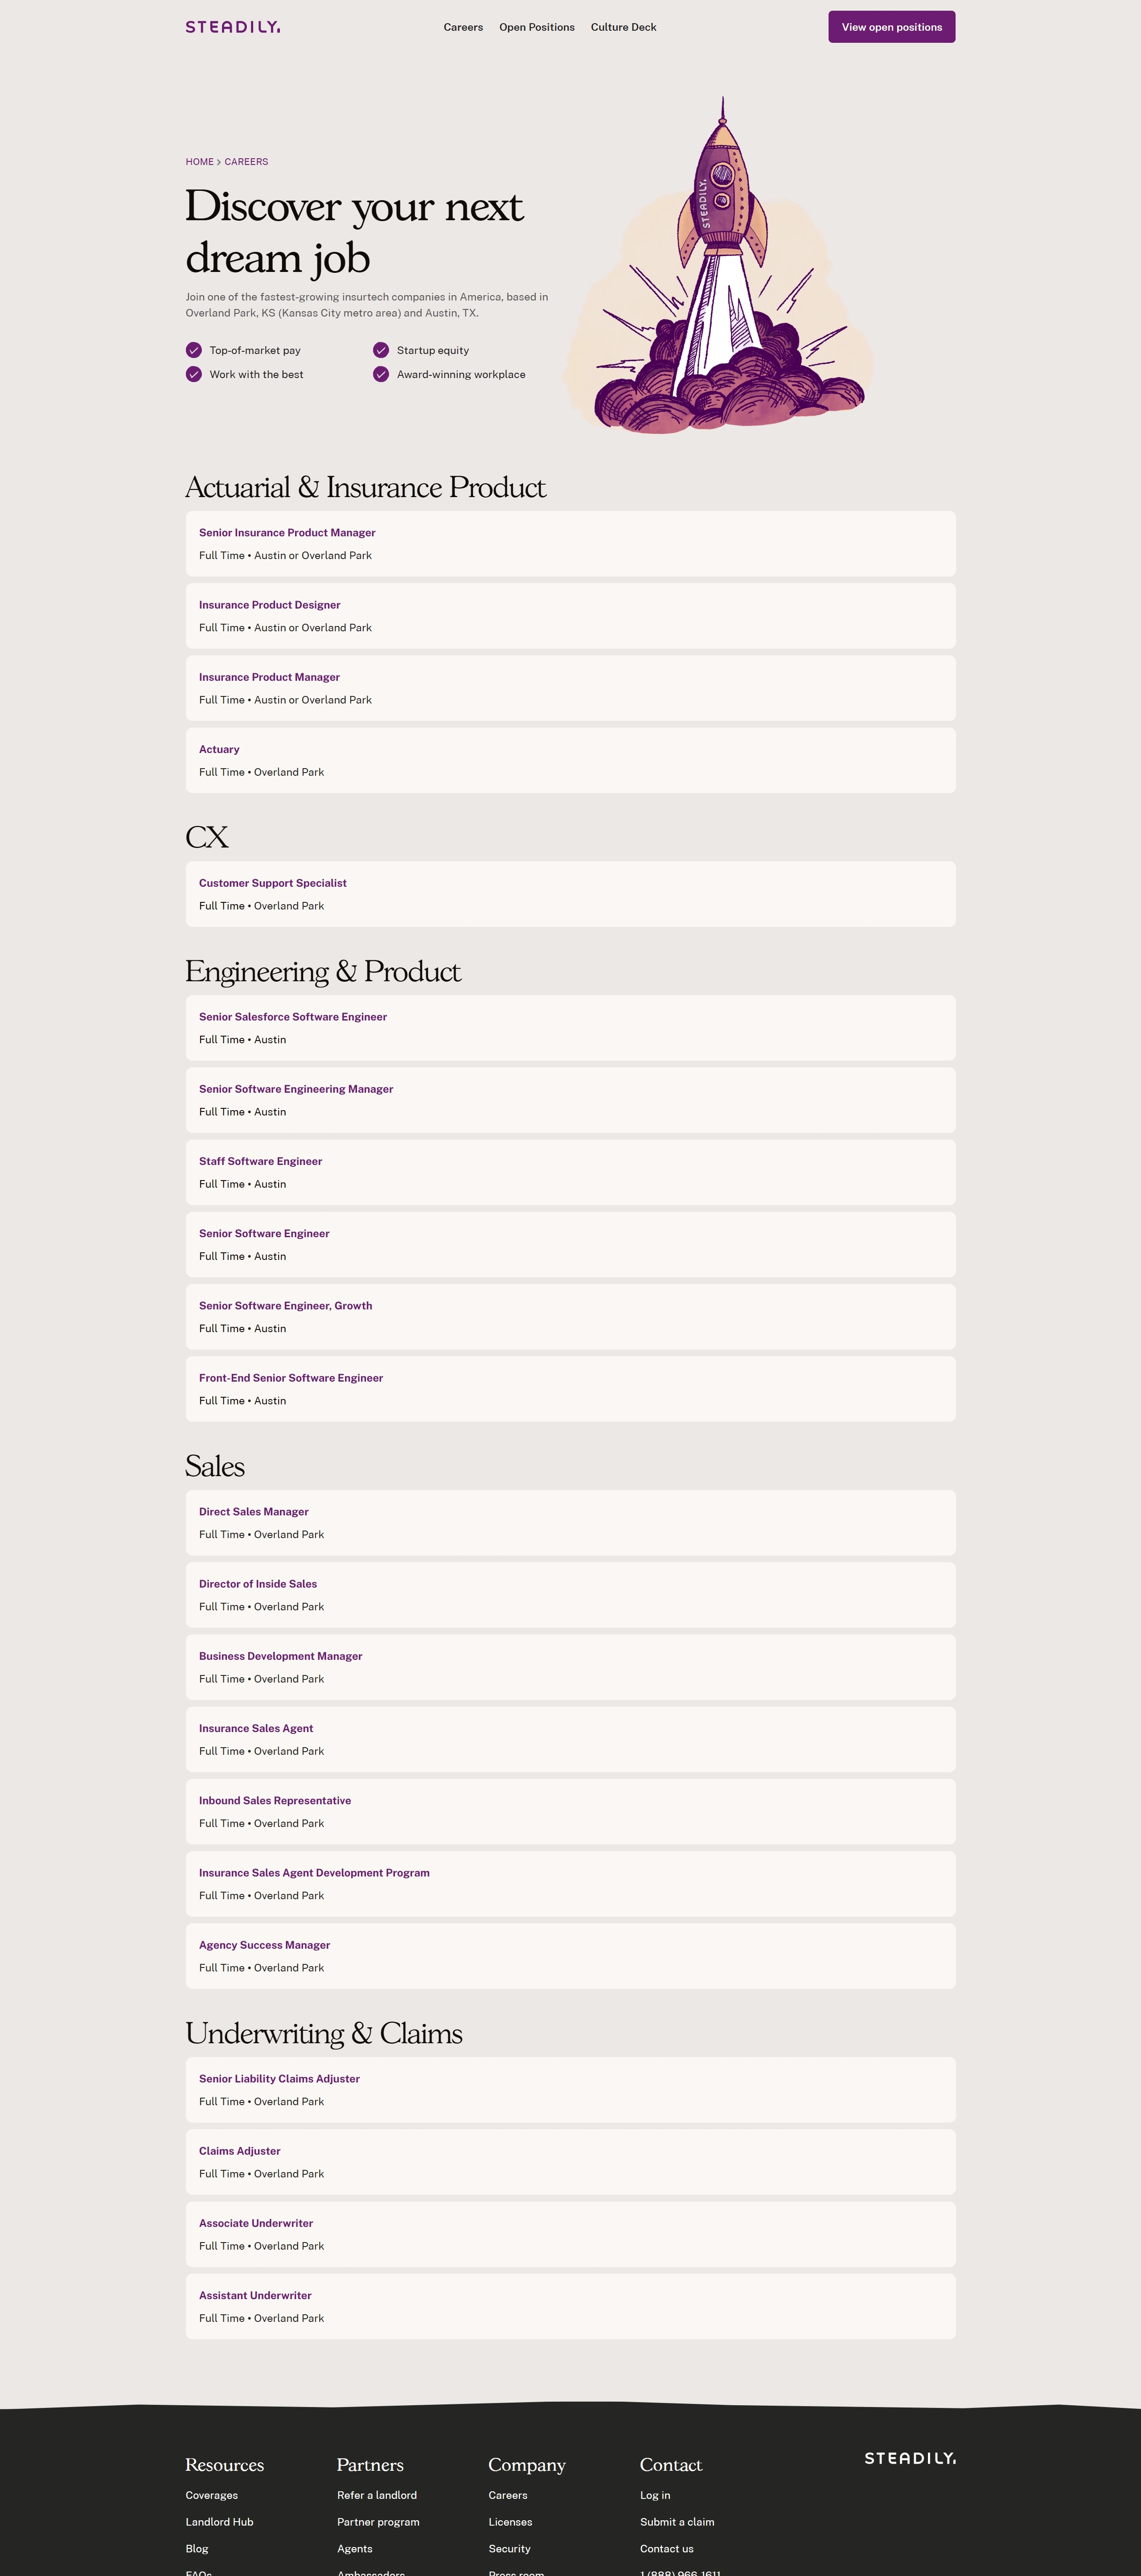The height and width of the screenshot is (2576, 1141).
Task: View the Claims Adjuster job posting
Action: [x=240, y=2151]
